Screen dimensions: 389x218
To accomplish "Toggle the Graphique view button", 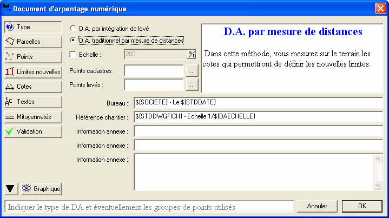I will coord(42,189).
